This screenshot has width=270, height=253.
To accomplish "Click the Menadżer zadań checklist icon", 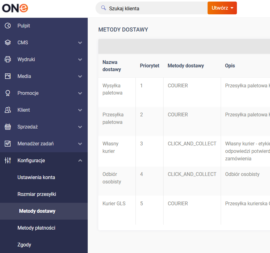I will [x=8, y=144].
